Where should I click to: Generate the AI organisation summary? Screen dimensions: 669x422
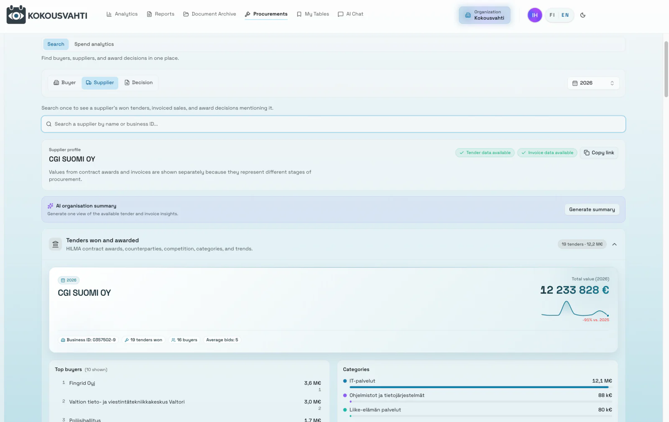point(592,210)
